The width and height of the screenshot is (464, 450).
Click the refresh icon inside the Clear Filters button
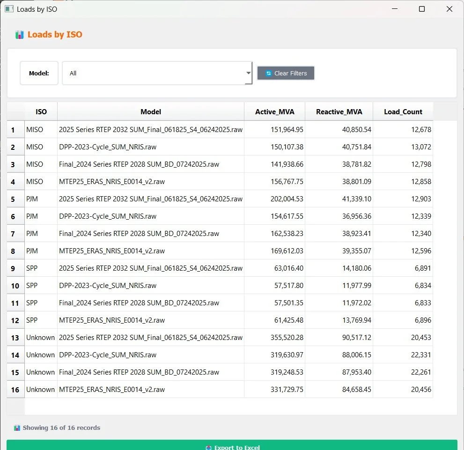[x=268, y=73]
